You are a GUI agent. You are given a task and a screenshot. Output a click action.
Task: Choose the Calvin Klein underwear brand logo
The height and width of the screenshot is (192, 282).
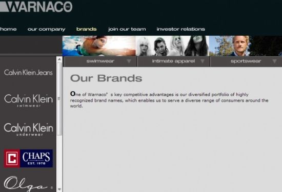pyautogui.click(x=28, y=130)
